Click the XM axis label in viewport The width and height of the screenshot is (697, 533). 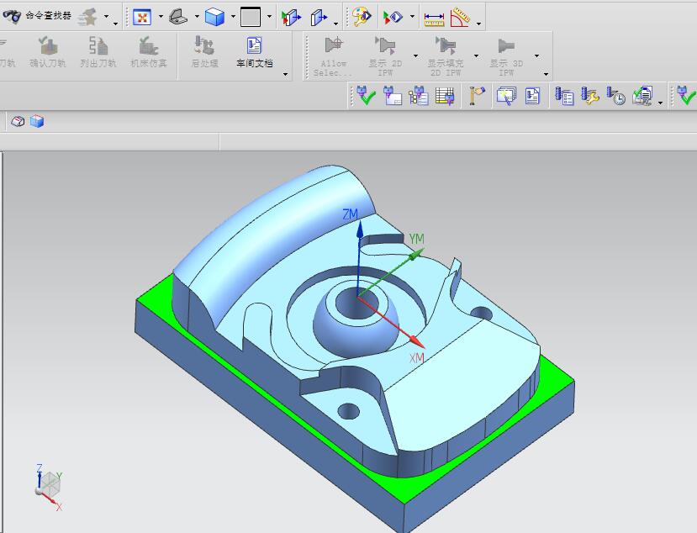point(416,358)
